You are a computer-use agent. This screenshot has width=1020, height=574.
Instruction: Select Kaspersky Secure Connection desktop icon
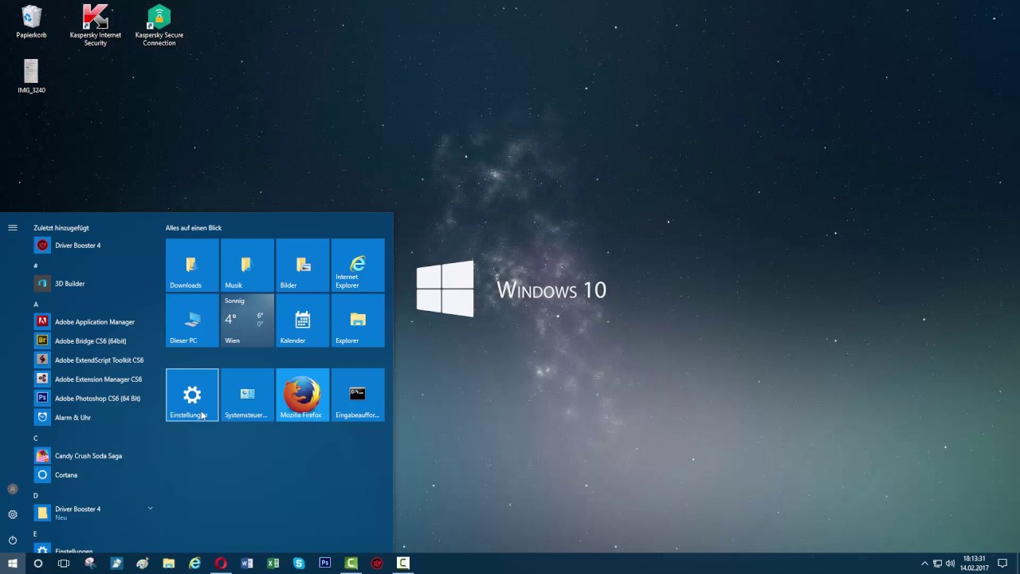point(159,24)
